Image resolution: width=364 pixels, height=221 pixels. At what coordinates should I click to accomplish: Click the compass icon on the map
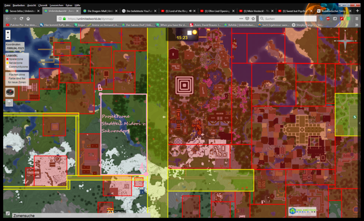click(x=10, y=92)
